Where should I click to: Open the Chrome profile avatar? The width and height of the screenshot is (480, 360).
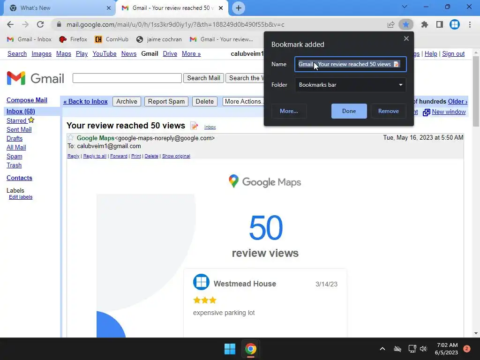click(455, 24)
